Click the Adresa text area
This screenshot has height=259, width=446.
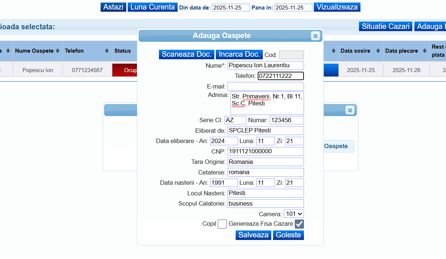pos(267,103)
